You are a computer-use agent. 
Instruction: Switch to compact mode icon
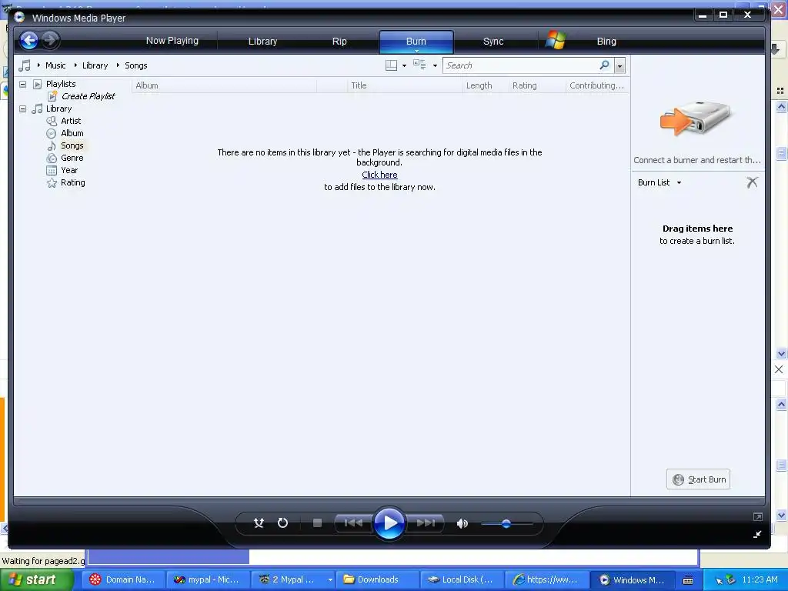[758, 534]
